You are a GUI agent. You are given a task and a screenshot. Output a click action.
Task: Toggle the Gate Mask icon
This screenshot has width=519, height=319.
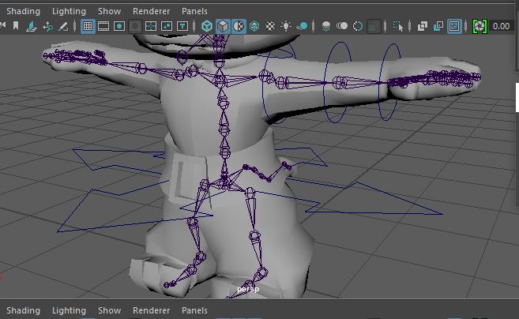coord(135,26)
